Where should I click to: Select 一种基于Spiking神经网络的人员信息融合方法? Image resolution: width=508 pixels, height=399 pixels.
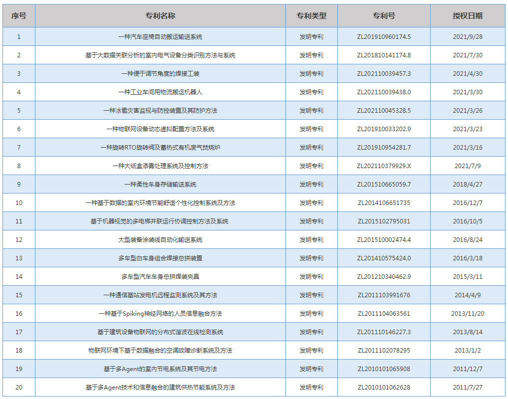(160, 314)
